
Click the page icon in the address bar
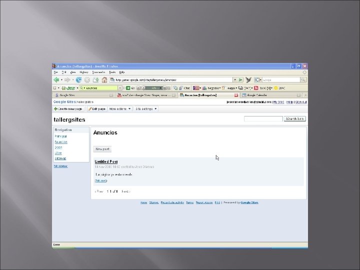(112, 79)
